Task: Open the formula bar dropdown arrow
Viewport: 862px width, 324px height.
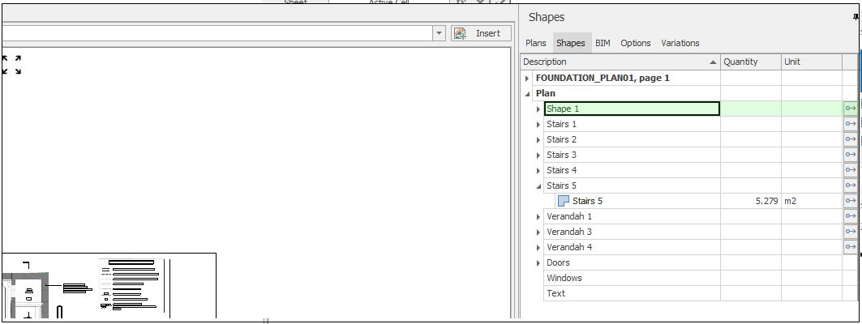Action: point(440,33)
